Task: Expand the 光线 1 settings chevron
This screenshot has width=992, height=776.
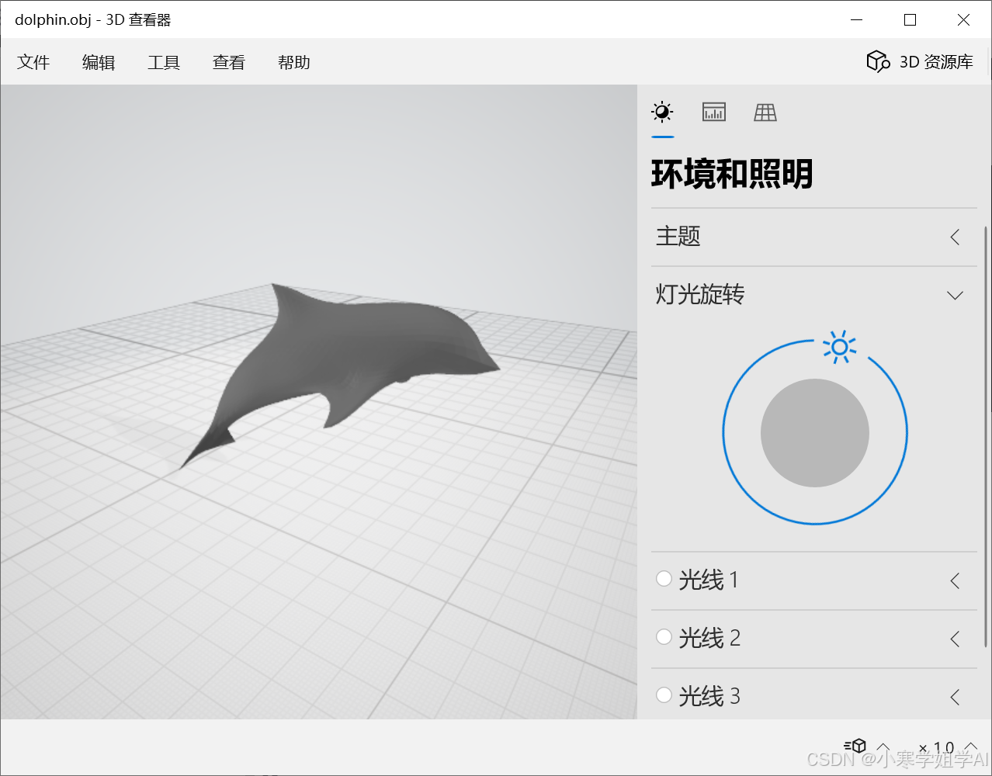Action: pyautogui.click(x=956, y=580)
